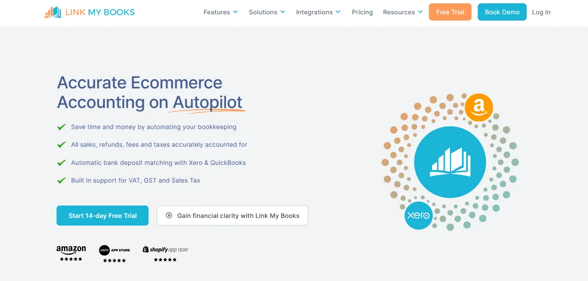Expand the Solutions dropdown chevron
The image size is (588, 281).
pos(282,12)
